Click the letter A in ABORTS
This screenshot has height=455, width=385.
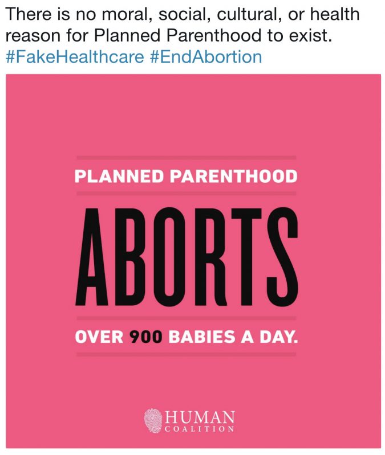pos(92,256)
